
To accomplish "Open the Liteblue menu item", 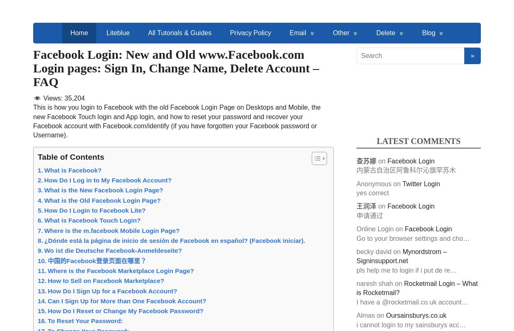I will 118,33.
